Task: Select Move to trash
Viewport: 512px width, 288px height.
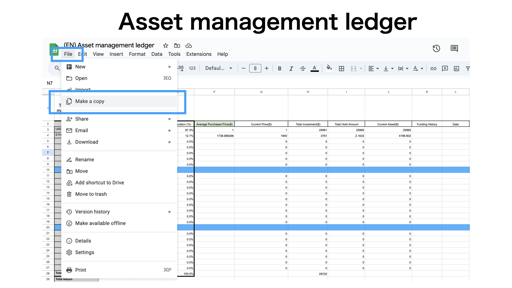Action: [119, 194]
